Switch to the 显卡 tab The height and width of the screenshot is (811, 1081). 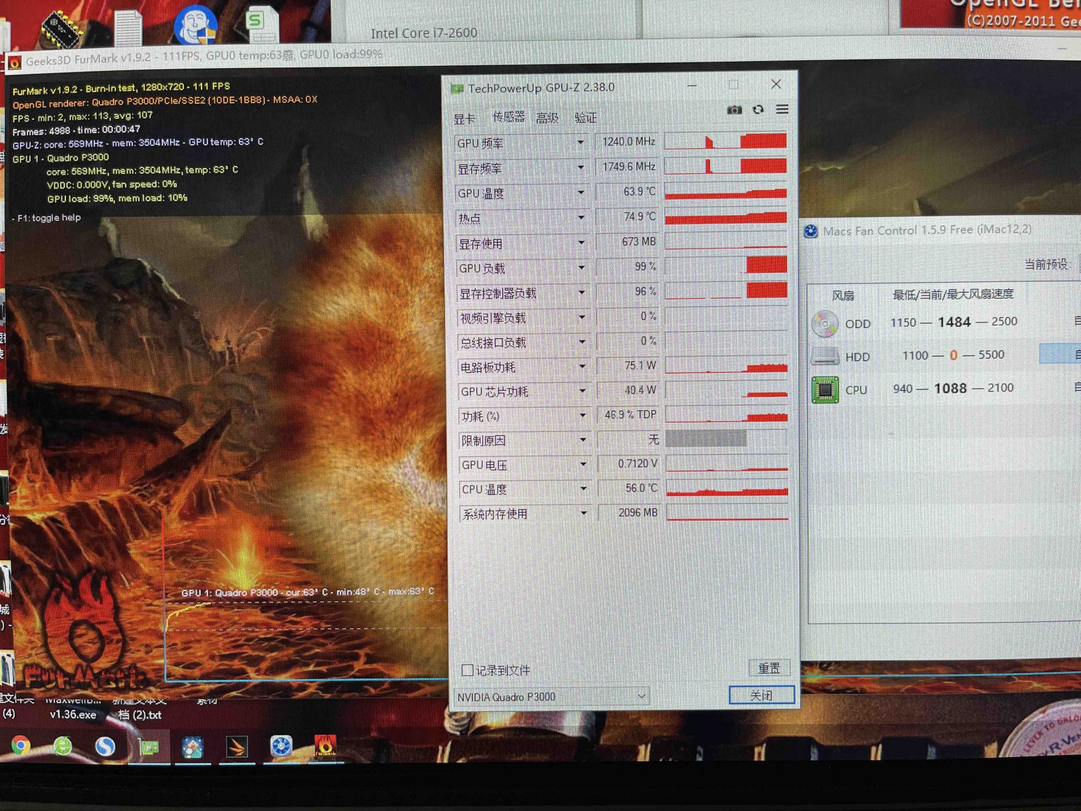(464, 119)
